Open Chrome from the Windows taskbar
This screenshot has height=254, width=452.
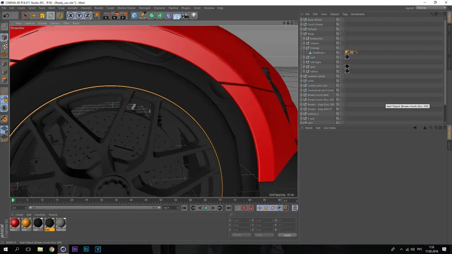tap(52, 249)
